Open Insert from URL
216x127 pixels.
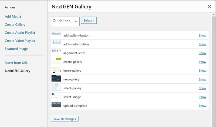coord(16,63)
